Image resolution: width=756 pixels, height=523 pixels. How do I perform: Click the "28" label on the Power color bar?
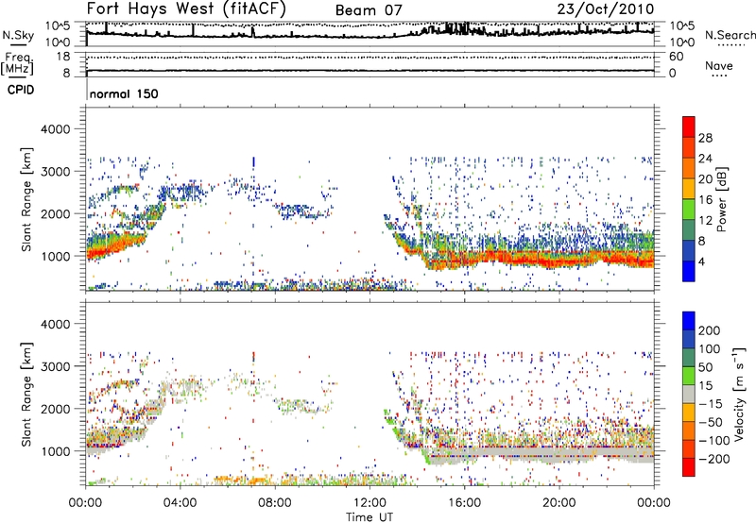coord(705,138)
